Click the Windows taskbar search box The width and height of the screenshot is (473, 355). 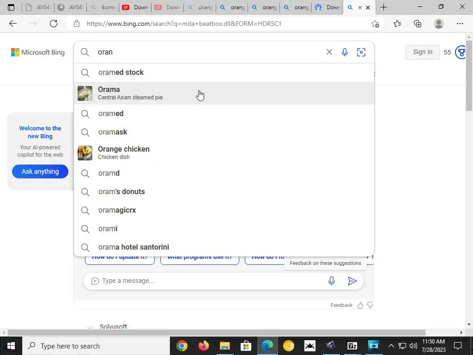click(x=96, y=346)
